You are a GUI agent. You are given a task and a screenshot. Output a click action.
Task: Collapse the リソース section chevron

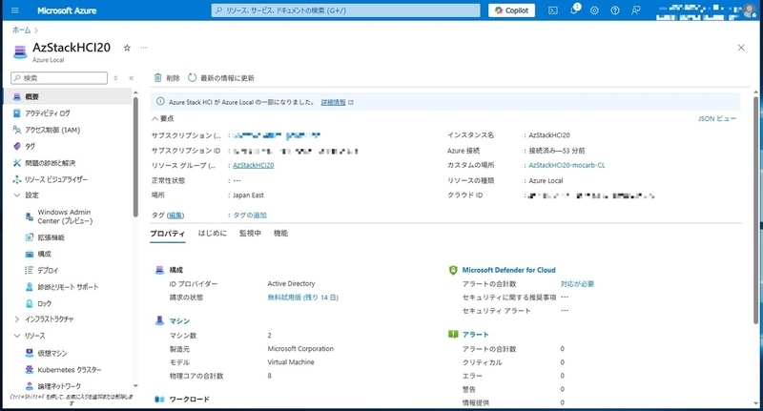click(x=17, y=336)
